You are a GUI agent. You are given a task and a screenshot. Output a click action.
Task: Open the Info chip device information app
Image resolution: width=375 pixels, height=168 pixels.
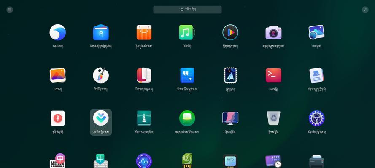pos(230,161)
